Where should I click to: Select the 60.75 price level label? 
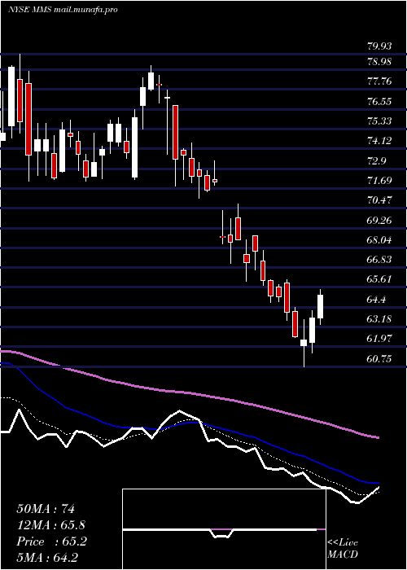coord(380,359)
